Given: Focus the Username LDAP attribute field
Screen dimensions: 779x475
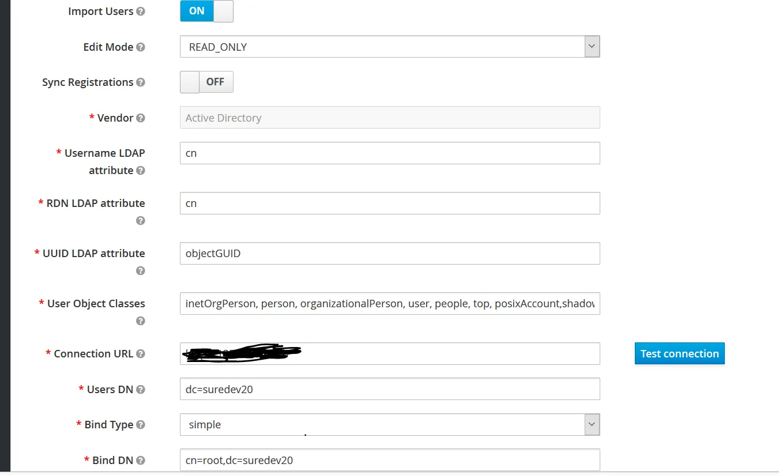Looking at the screenshot, I should pyautogui.click(x=390, y=153).
